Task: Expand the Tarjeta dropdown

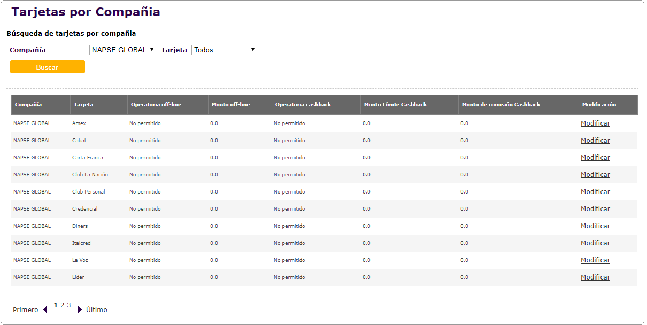Action: pos(225,50)
